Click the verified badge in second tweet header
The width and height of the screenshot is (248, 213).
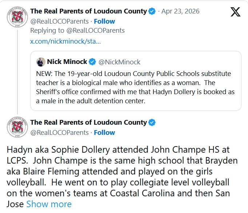point(152,122)
